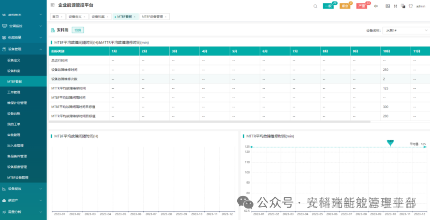Collapse the 设备管理 menu chevron
This screenshot has width=430, height=220.
point(41,49)
